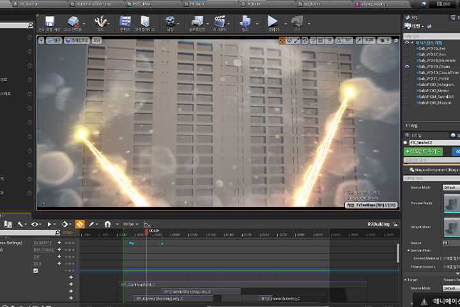Select Sub_VFX08_BlackHole in levels list
The image size is (460, 307).
point(437,61)
